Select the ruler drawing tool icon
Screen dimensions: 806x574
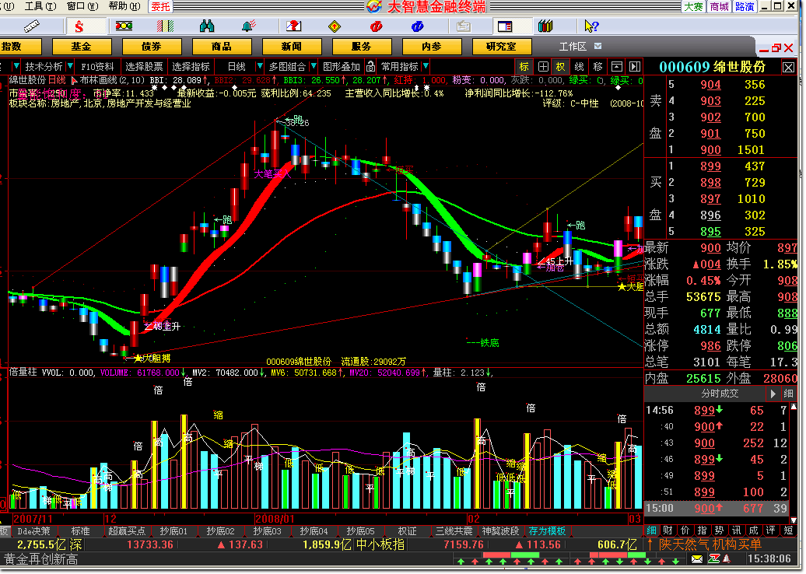point(32,26)
